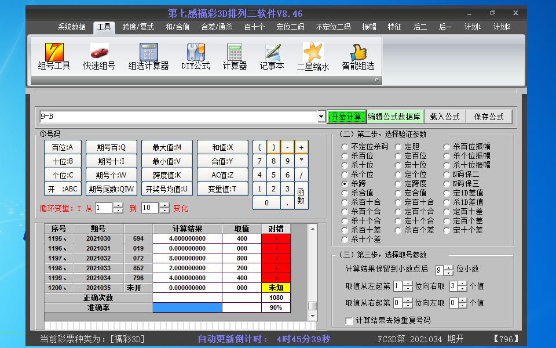The image size is (556, 348).
Task: Click the plus operator key
Action: (x=301, y=147)
